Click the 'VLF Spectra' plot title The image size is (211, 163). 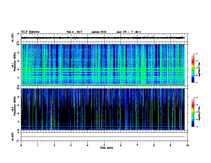tap(30, 32)
